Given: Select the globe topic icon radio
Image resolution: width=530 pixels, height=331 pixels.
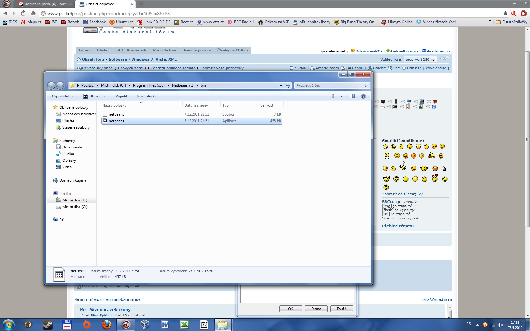Looking at the screenshot, I should click(x=428, y=107).
